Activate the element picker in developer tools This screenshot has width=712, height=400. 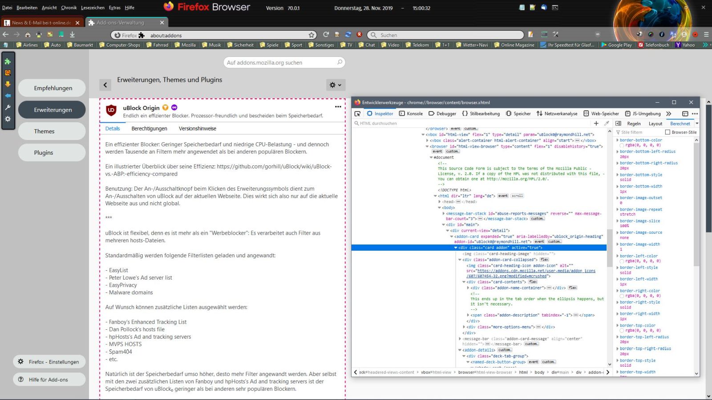(357, 114)
